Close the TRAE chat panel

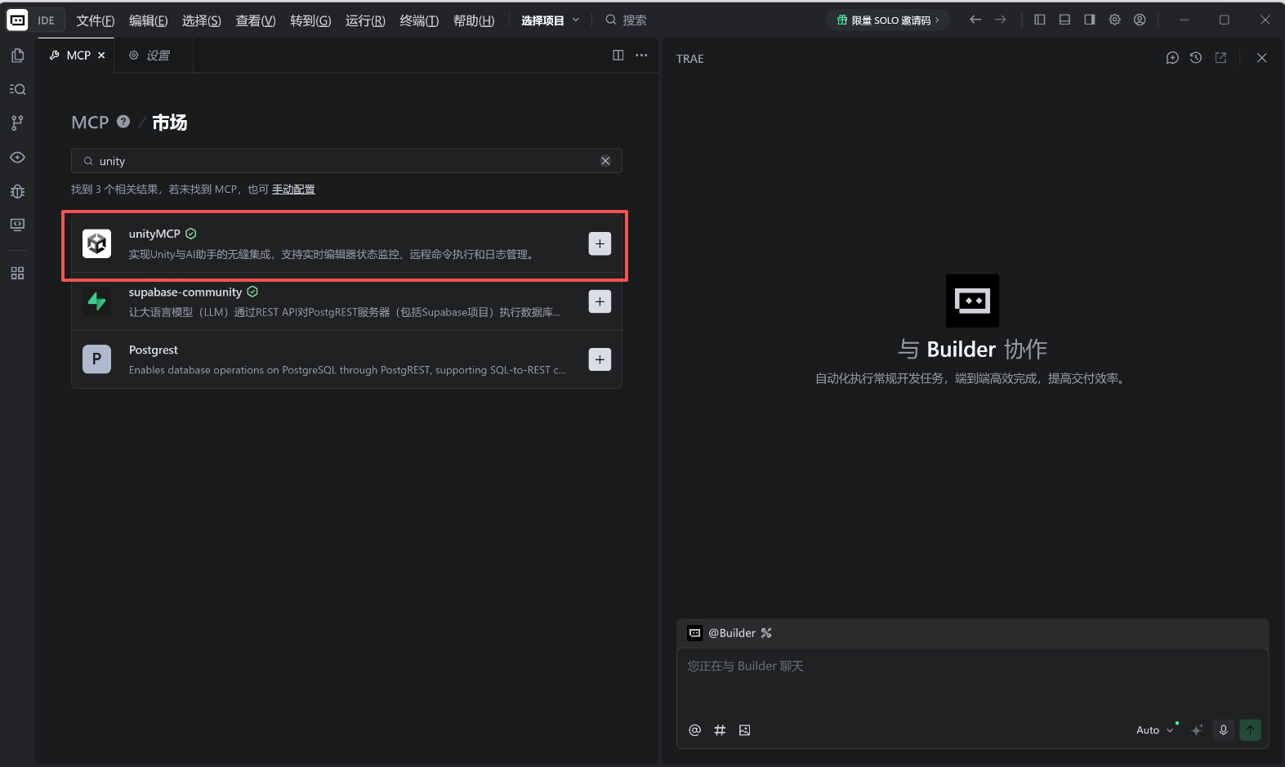pyautogui.click(x=1262, y=58)
